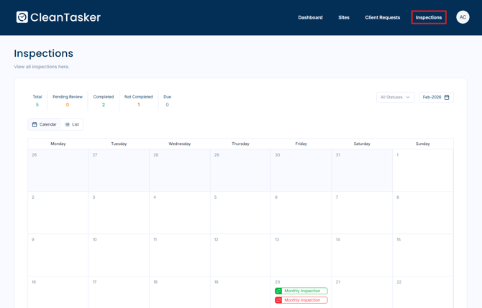Select the Inspections navigation tab
482x308 pixels.
point(429,17)
